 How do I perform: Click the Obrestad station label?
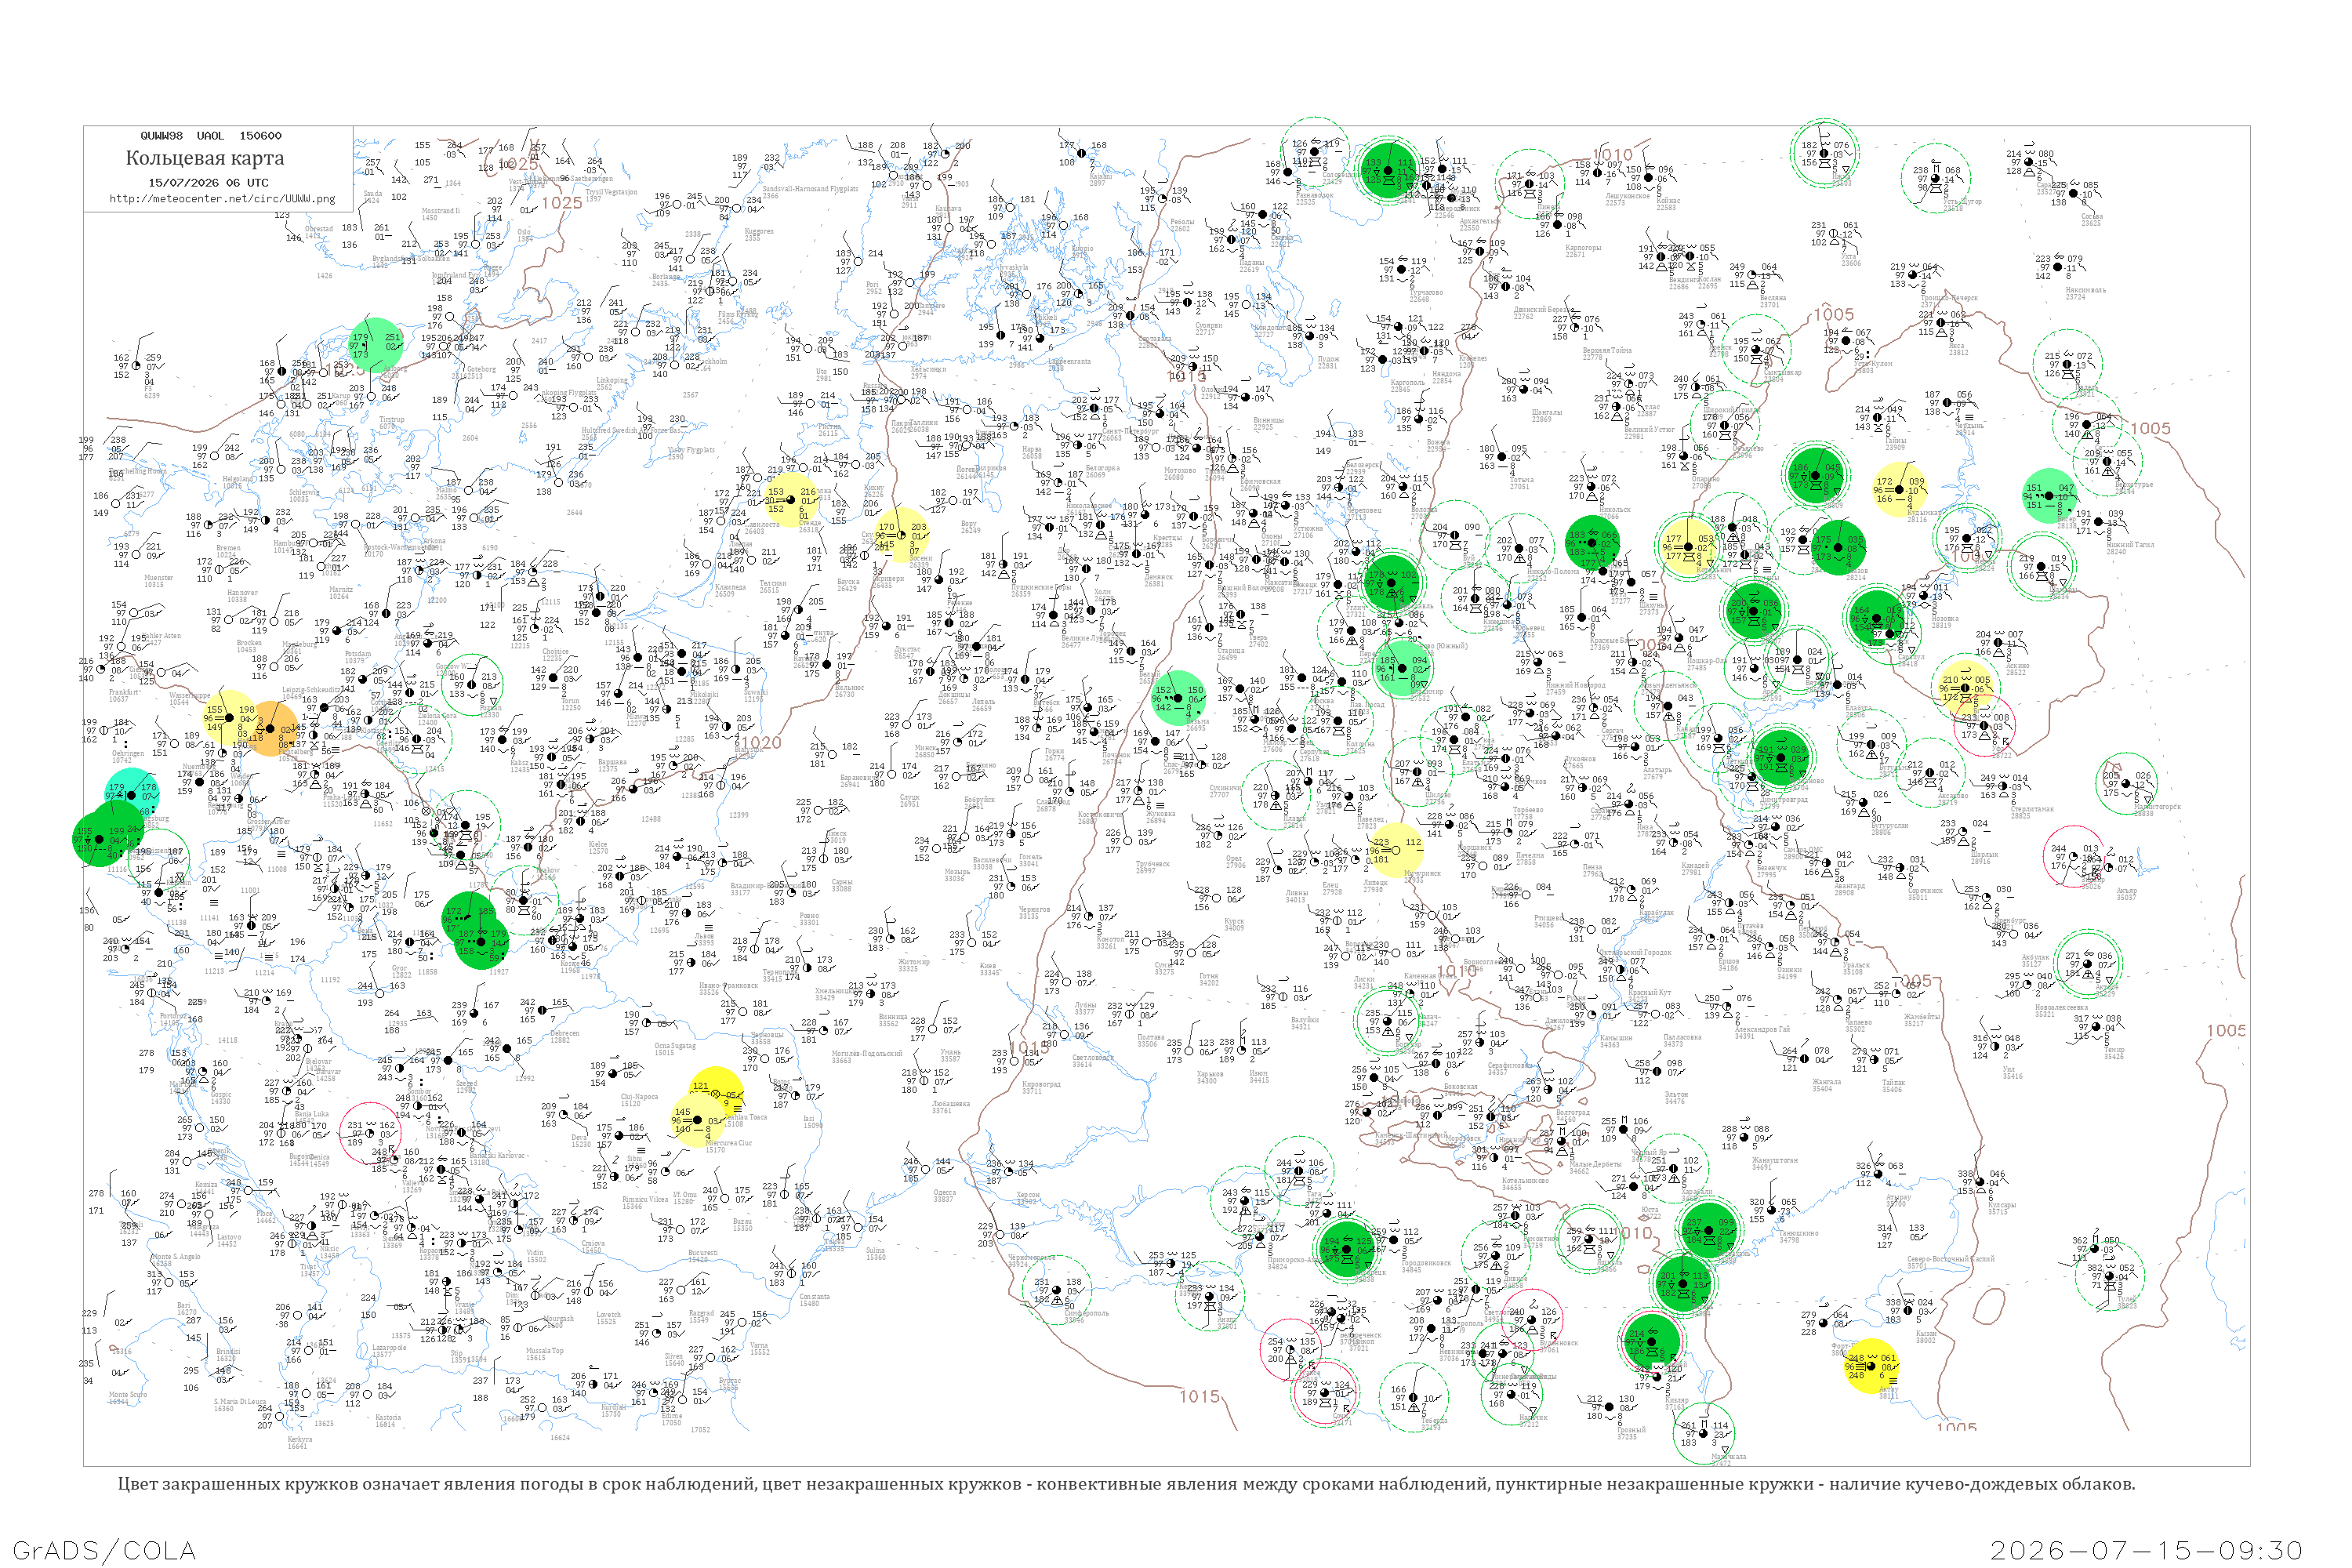point(319,229)
